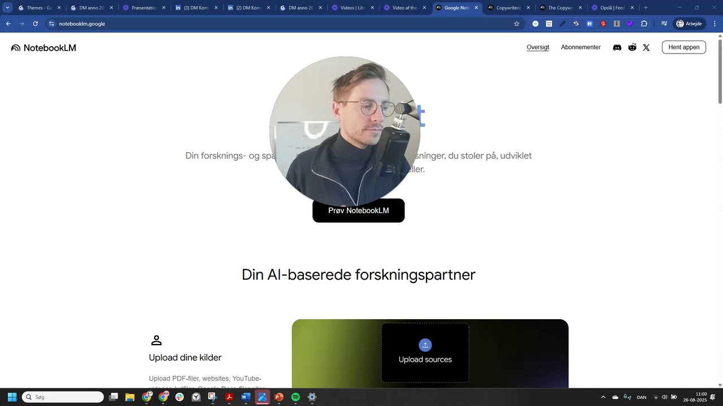Close the Google NotebookLM tab
This screenshot has height=406, width=723.
pos(476,8)
